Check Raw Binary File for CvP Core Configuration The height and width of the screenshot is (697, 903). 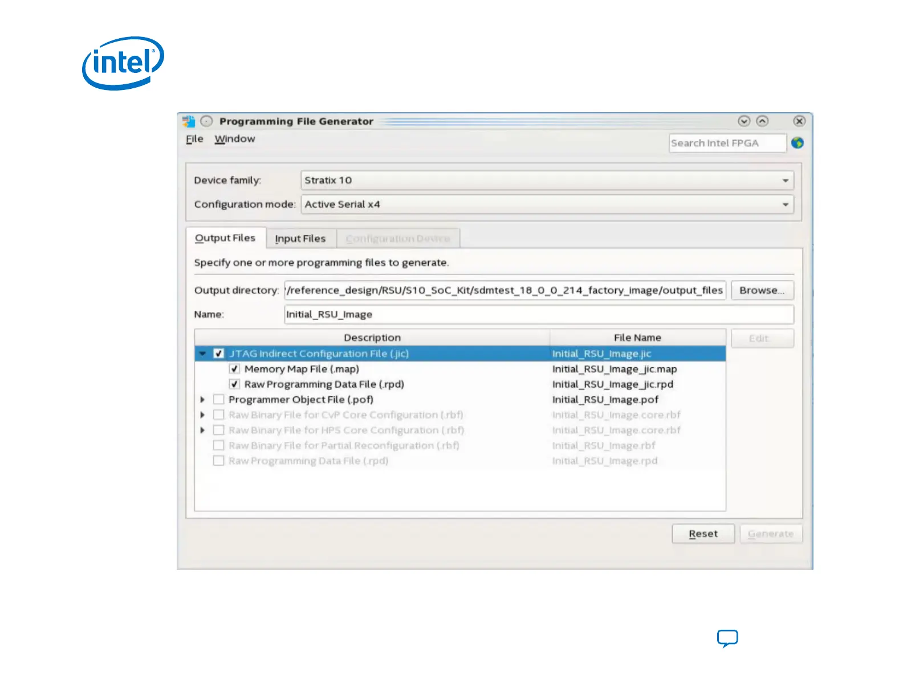(218, 415)
